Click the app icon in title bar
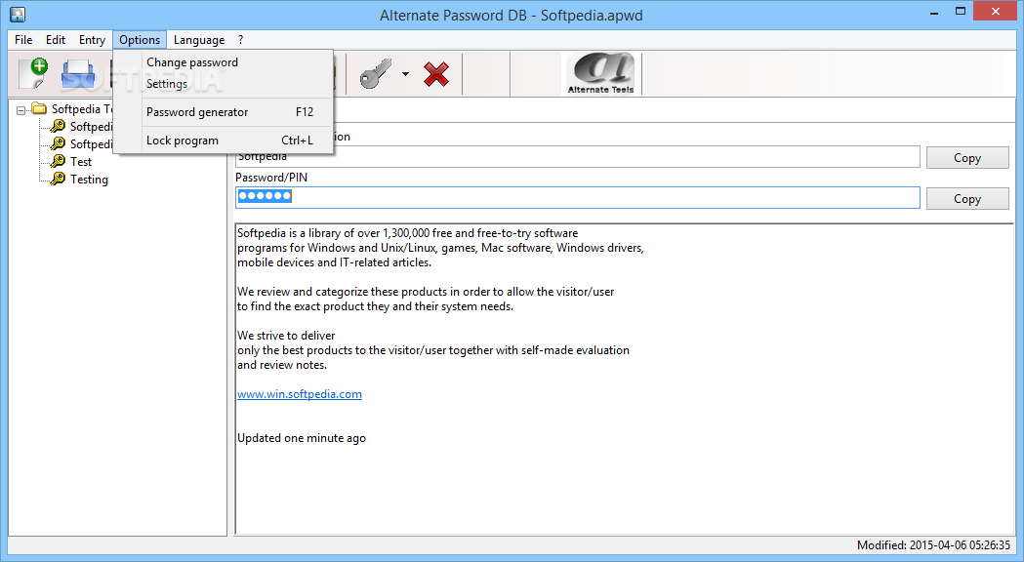The width and height of the screenshot is (1024, 562). [18, 14]
